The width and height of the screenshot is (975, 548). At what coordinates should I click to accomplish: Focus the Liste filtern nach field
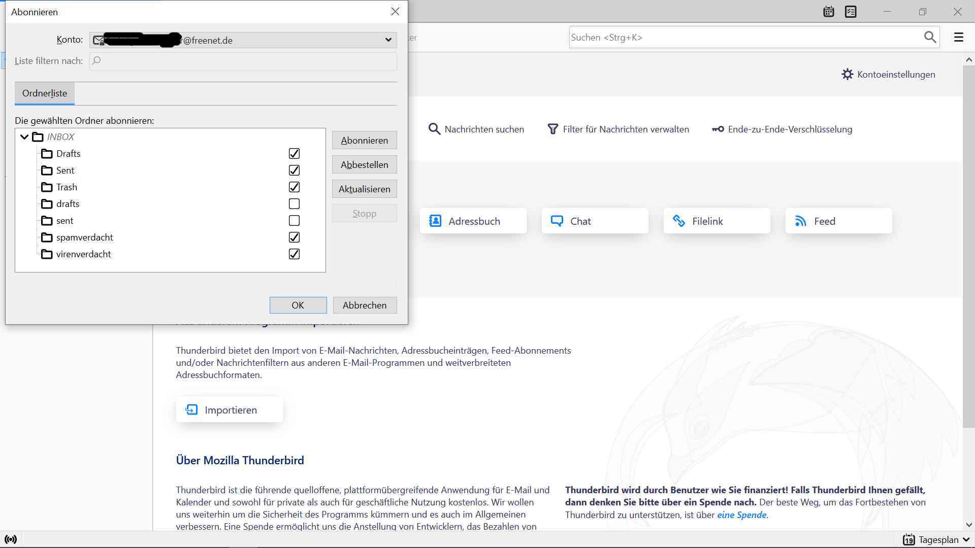(x=243, y=61)
